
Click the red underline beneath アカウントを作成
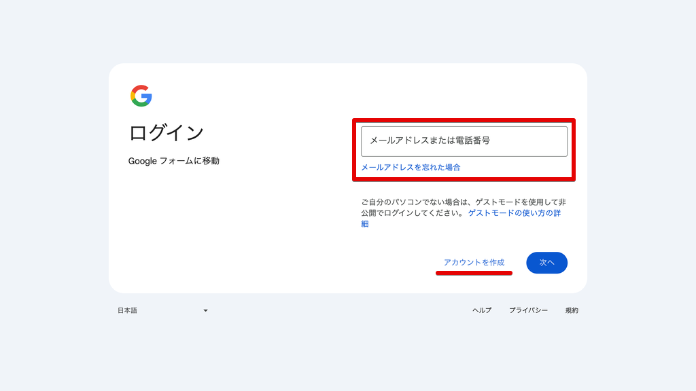pyautogui.click(x=474, y=273)
